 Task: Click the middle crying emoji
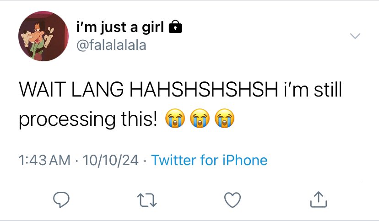[x=200, y=118]
